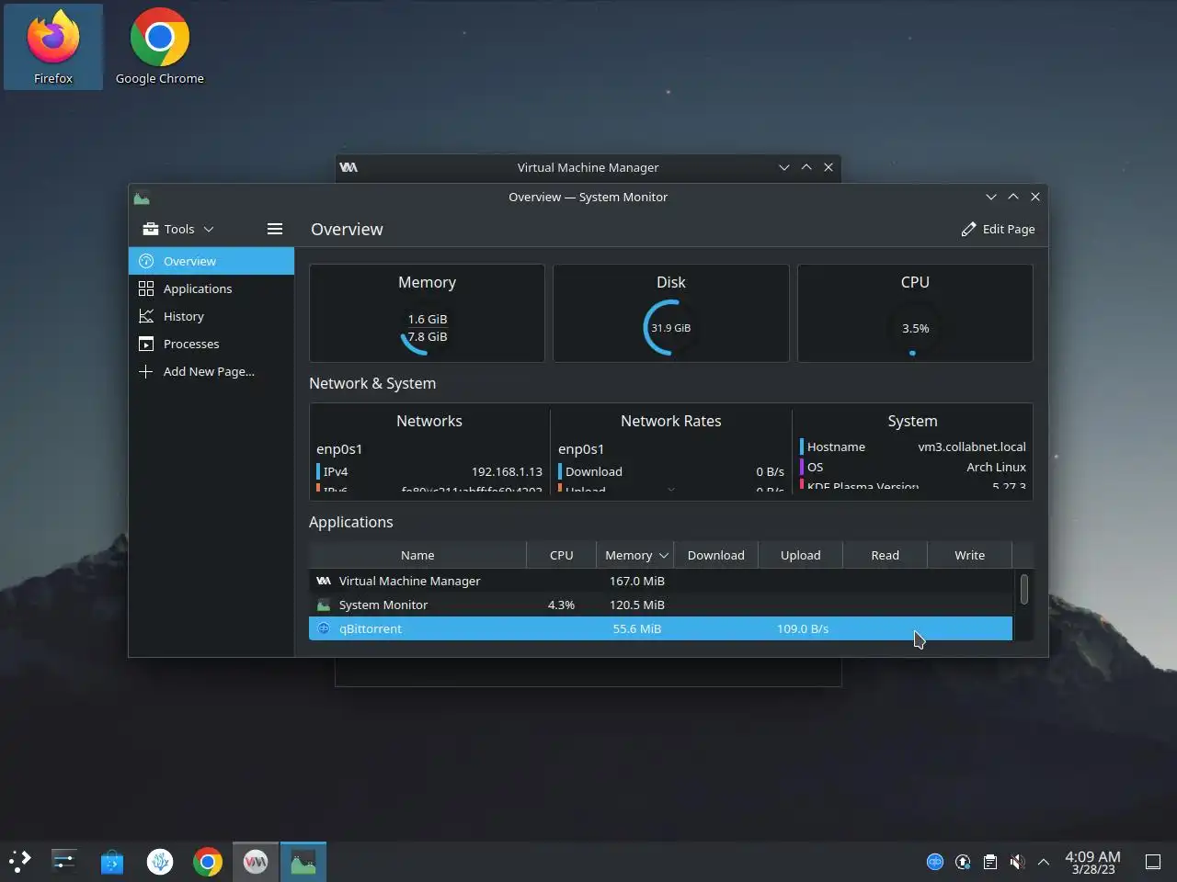Select the System Monitor application row
The height and width of the screenshot is (882, 1177).
click(660, 605)
